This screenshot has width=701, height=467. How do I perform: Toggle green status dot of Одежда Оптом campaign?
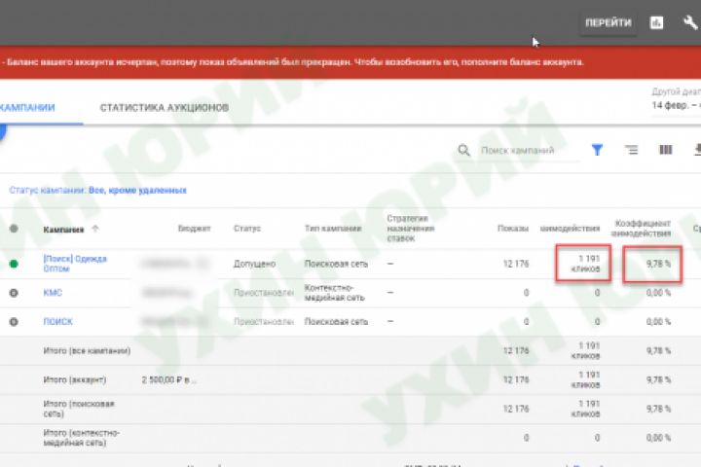coord(14,264)
